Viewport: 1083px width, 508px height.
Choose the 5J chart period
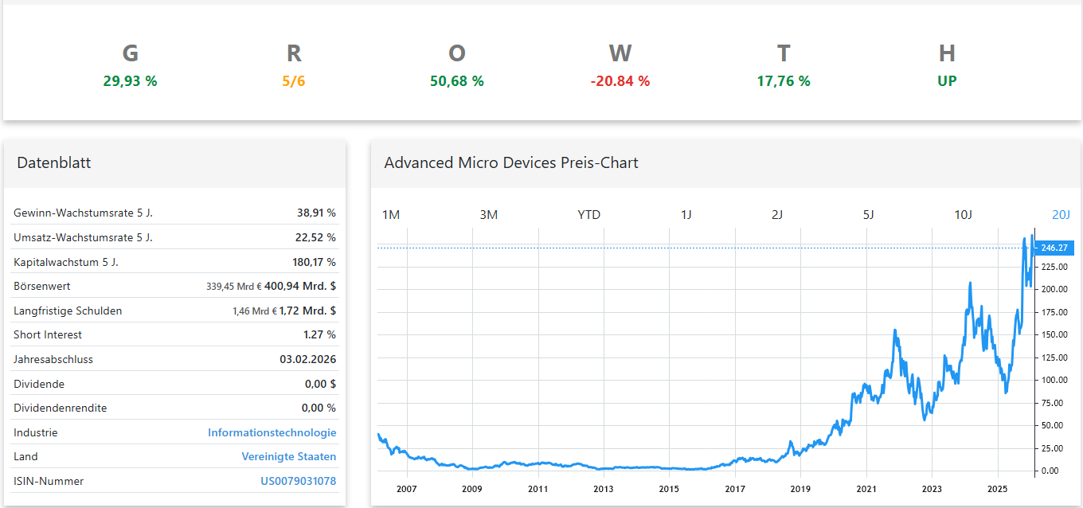pyautogui.click(x=869, y=215)
